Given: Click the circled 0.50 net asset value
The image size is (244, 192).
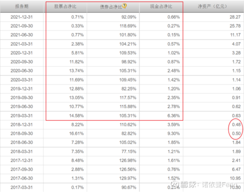Looking at the screenshot, I should pyautogui.click(x=236, y=133).
